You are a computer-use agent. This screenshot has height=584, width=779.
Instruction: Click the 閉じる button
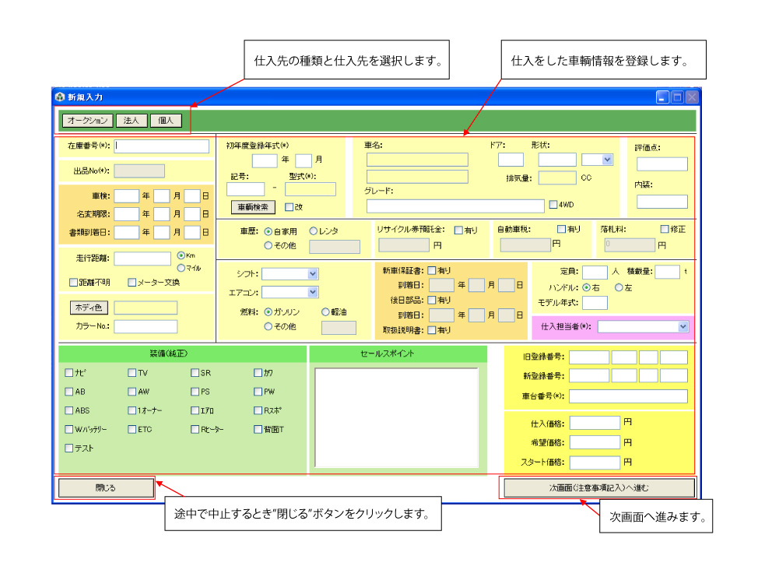pyautogui.click(x=105, y=487)
